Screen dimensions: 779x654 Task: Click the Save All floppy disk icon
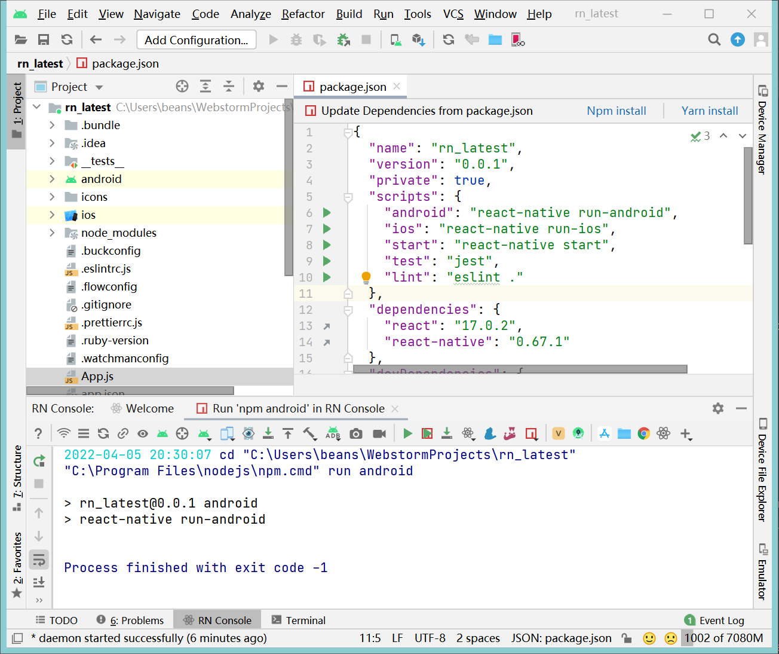coord(44,40)
